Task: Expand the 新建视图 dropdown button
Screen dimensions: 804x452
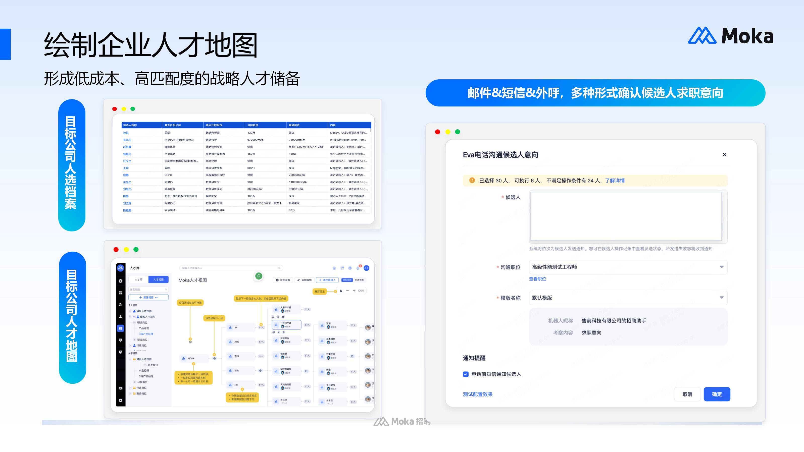Action: click(148, 298)
